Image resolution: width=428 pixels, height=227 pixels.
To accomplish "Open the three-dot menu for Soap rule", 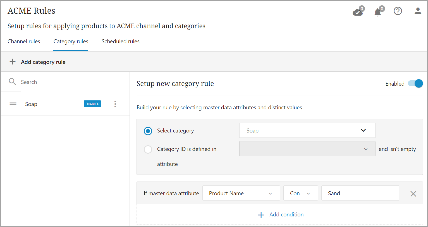I will pos(115,104).
